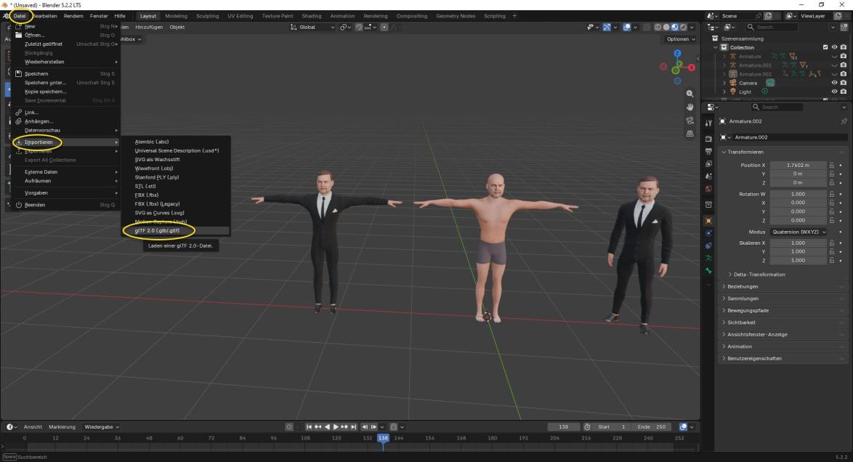This screenshot has height=462, width=853.
Task: Open the Tool properties tab icon
Action: (708, 123)
